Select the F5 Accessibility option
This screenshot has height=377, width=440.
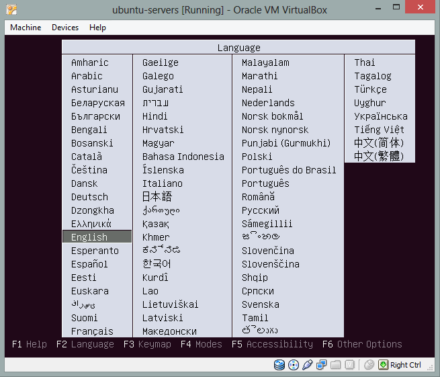tap(272, 344)
